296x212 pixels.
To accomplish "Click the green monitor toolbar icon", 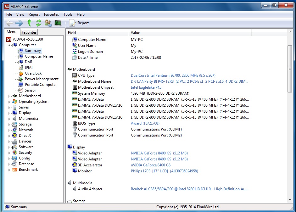I will [58, 23].
